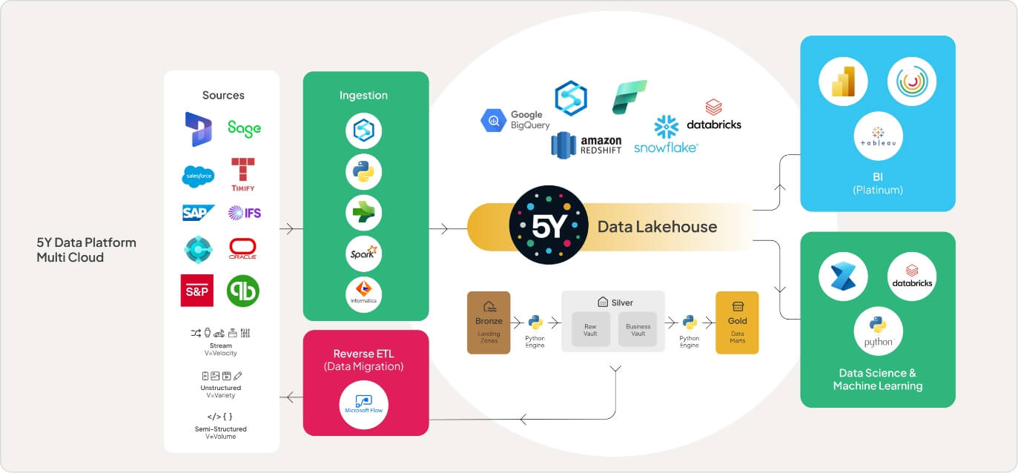
Task: Select the Sage logo in Sources
Action: tap(244, 129)
